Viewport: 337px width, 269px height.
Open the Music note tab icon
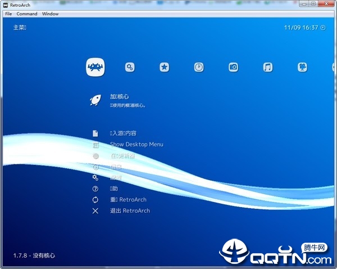coord(268,67)
